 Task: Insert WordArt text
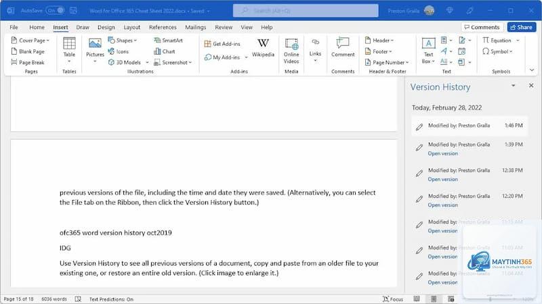pos(446,51)
